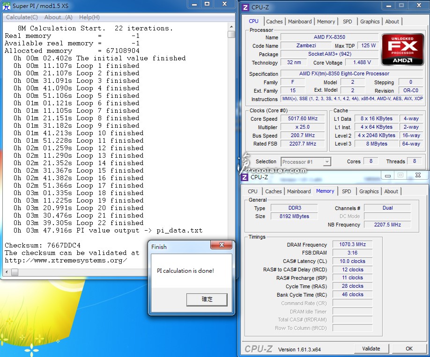Open the Help(H) menu in Super PI
The height and width of the screenshot is (357, 430).
coord(89,17)
